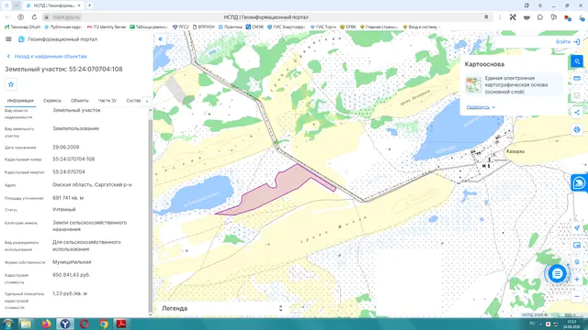Switch to the Объекты tab
Image resolution: width=588 pixels, height=330 pixels.
(x=80, y=101)
